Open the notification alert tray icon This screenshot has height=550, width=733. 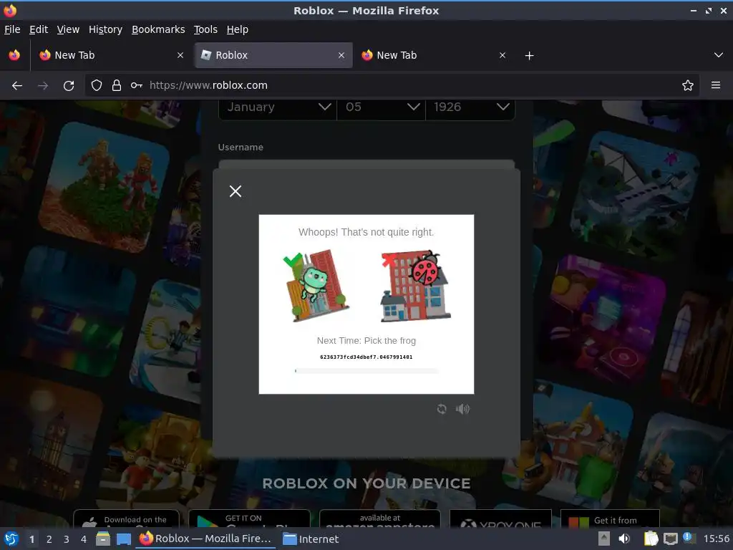(x=688, y=538)
